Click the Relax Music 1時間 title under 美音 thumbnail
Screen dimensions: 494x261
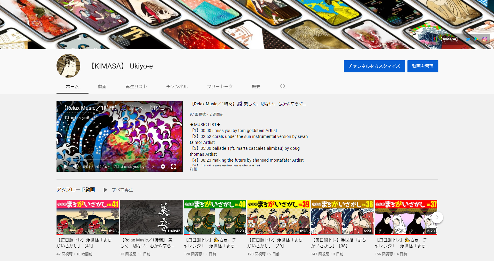(147, 243)
